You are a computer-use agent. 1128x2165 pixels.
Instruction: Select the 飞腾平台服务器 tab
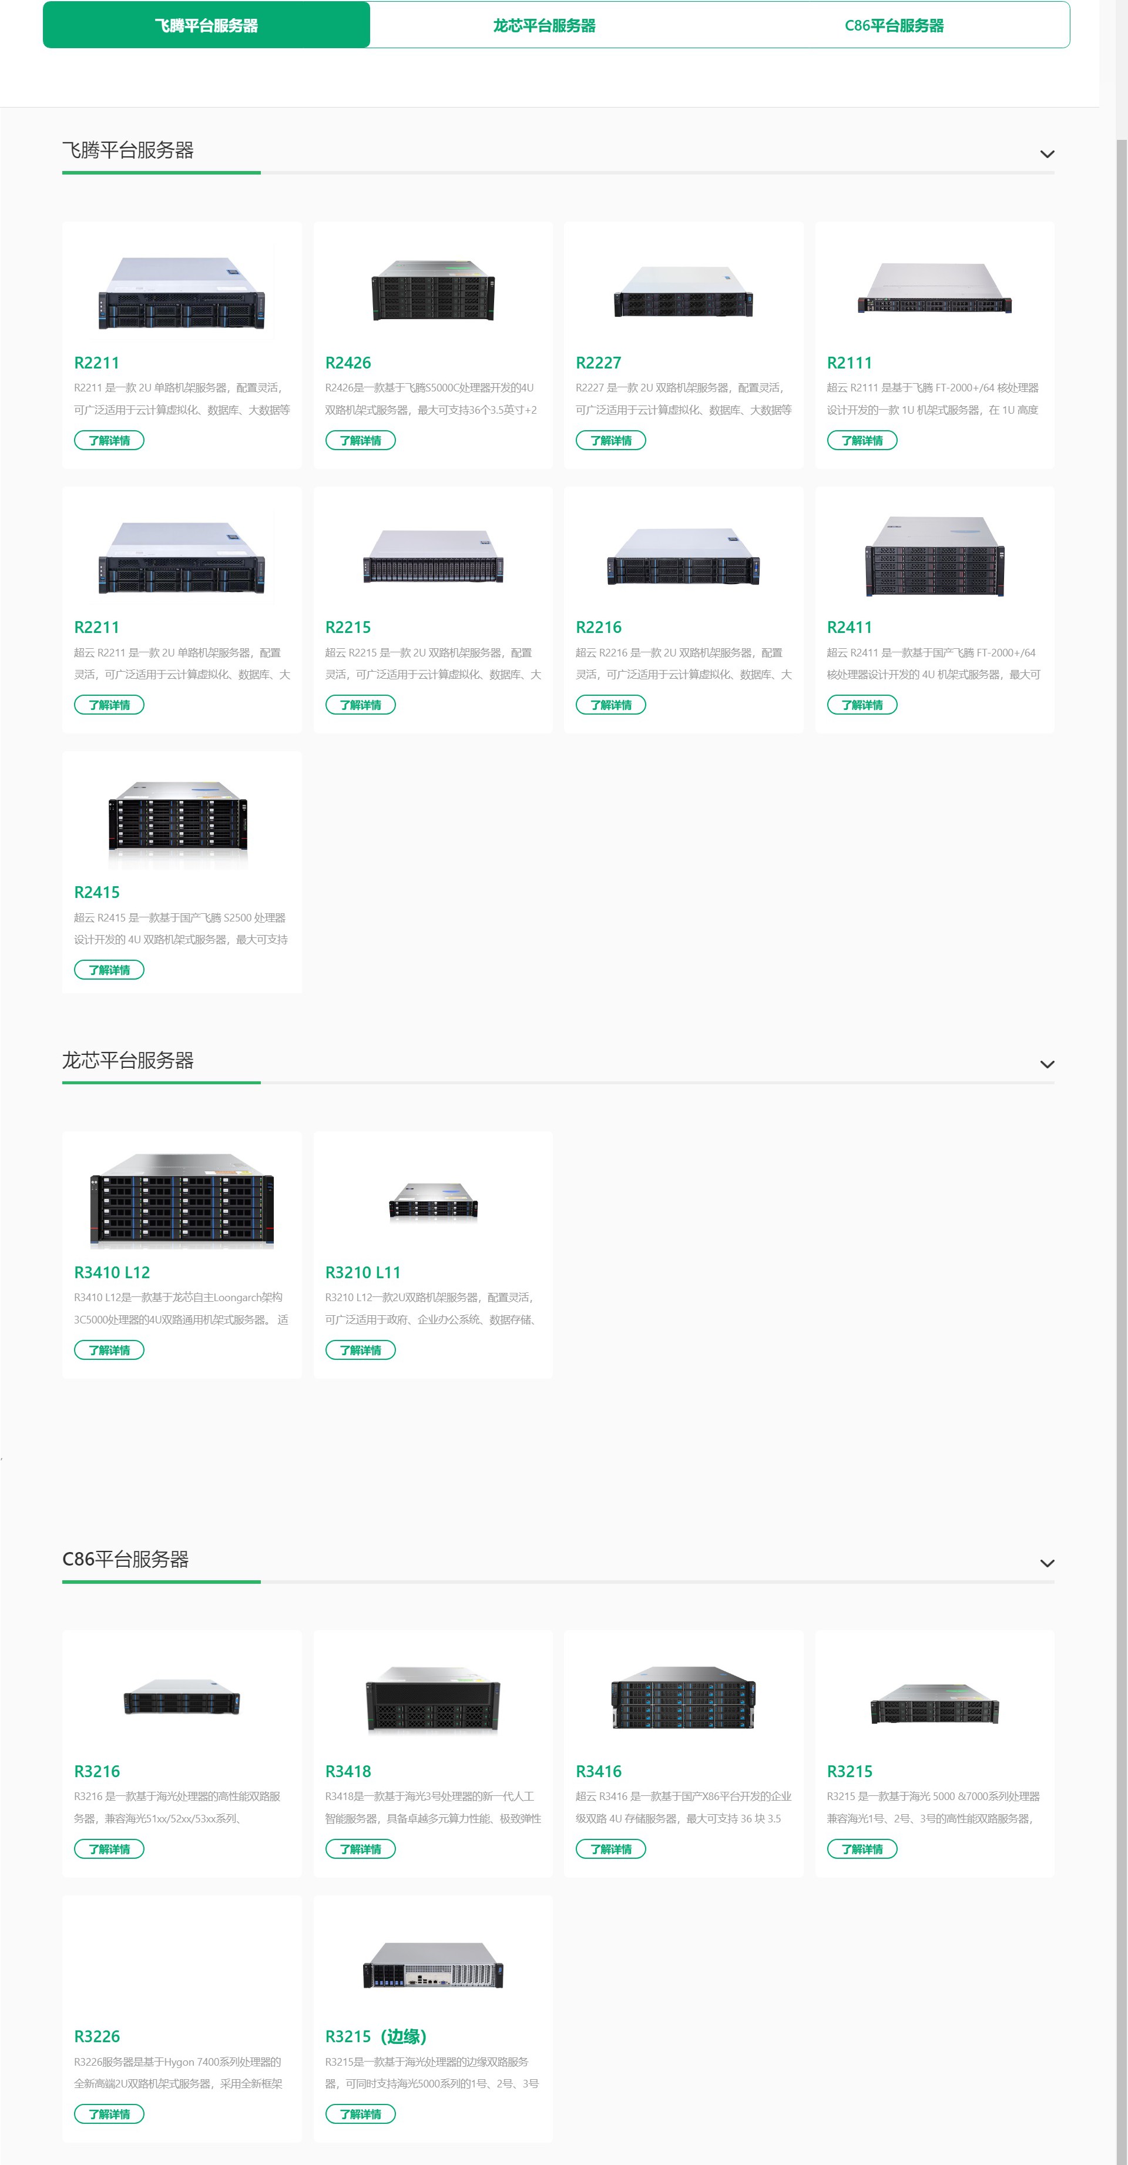[x=206, y=25]
